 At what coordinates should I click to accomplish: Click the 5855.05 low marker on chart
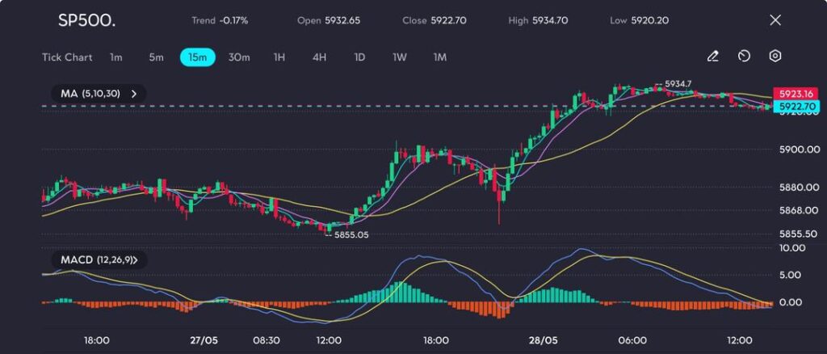tap(351, 234)
